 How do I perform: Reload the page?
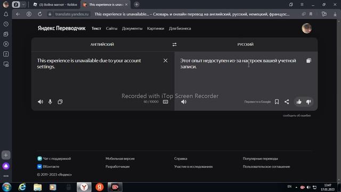point(40,14)
